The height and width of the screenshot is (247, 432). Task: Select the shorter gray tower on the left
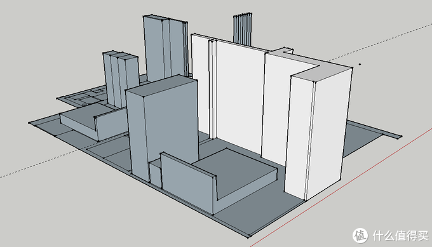tap(121, 79)
